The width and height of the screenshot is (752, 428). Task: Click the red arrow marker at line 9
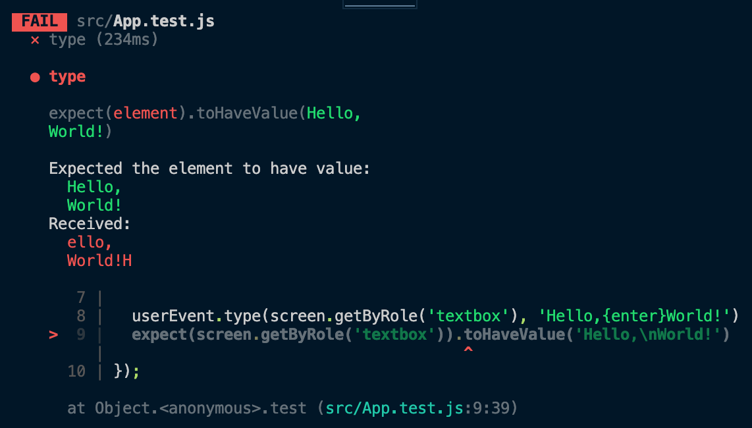click(53, 334)
